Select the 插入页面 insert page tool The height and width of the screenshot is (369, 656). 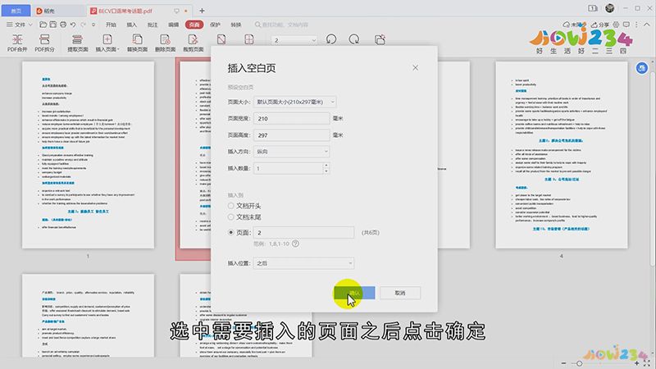tap(107, 43)
